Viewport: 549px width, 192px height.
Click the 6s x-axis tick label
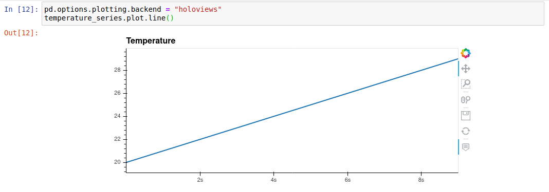347,180
